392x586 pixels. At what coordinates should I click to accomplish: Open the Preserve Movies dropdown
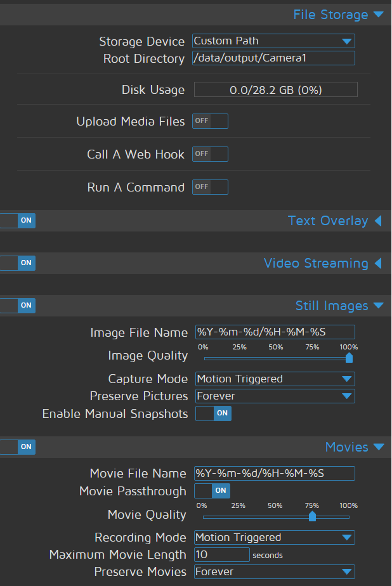coord(274,572)
